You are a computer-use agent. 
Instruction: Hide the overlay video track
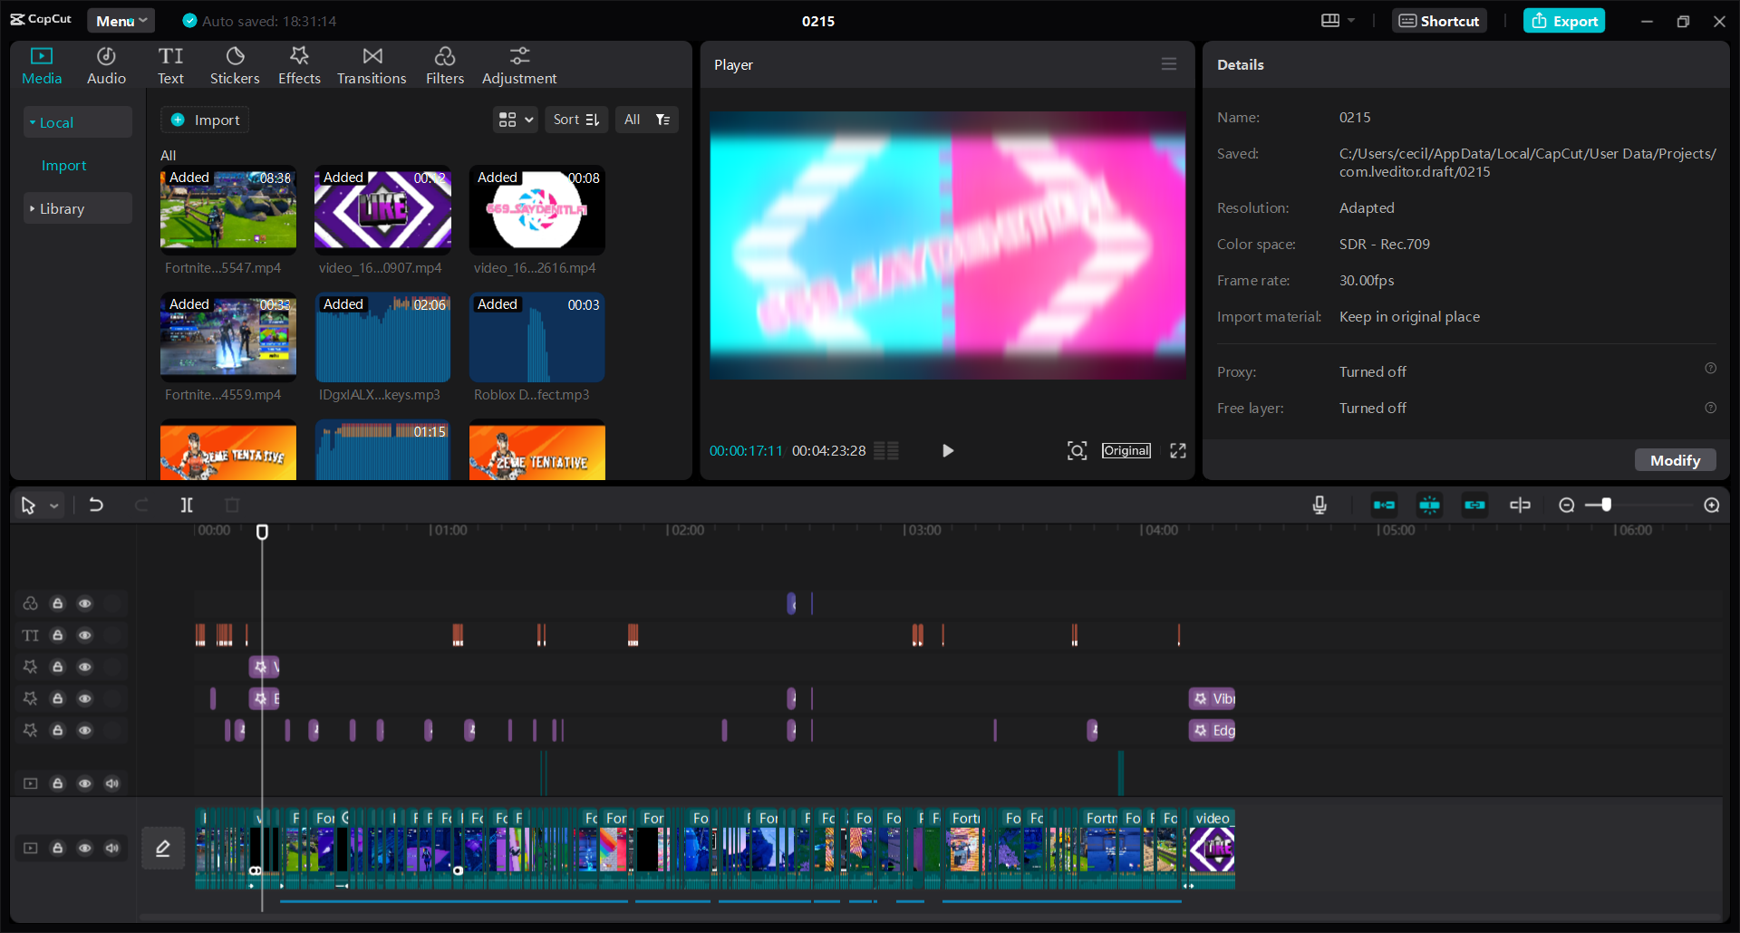coord(84,784)
